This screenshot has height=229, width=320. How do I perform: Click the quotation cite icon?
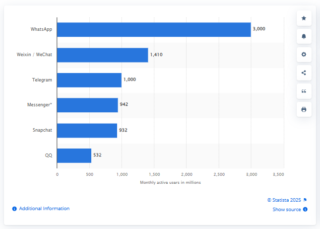click(x=304, y=91)
